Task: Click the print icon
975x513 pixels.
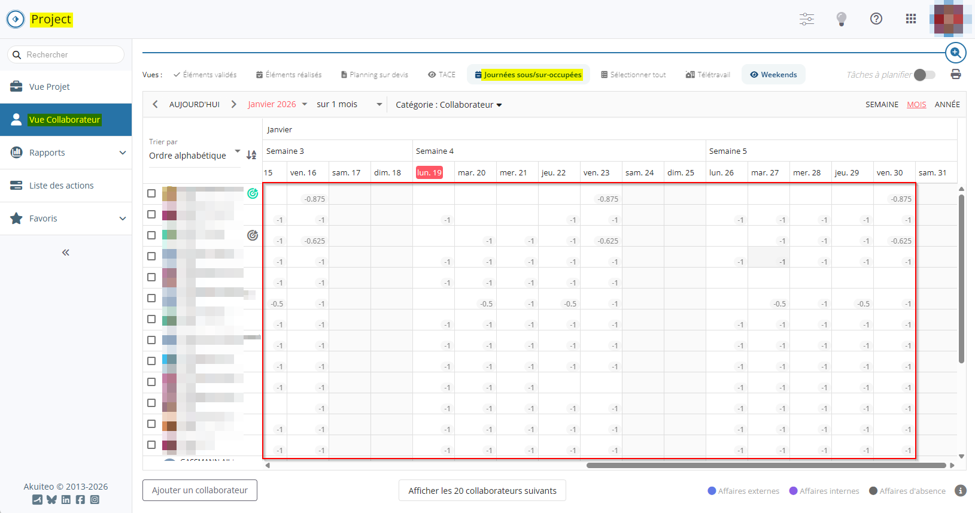Action: pyautogui.click(x=956, y=74)
